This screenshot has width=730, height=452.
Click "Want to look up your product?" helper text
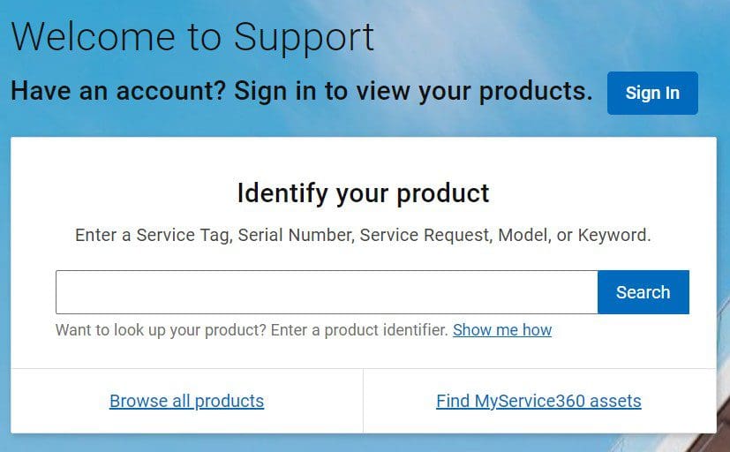pyautogui.click(x=161, y=330)
